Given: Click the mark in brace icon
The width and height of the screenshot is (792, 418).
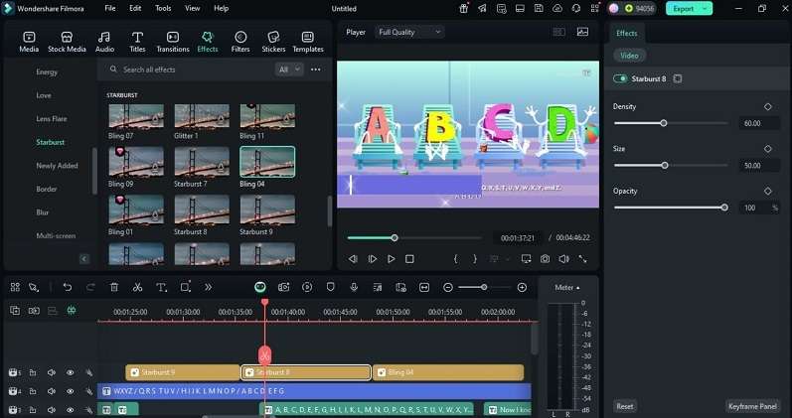Looking at the screenshot, I should (455, 259).
